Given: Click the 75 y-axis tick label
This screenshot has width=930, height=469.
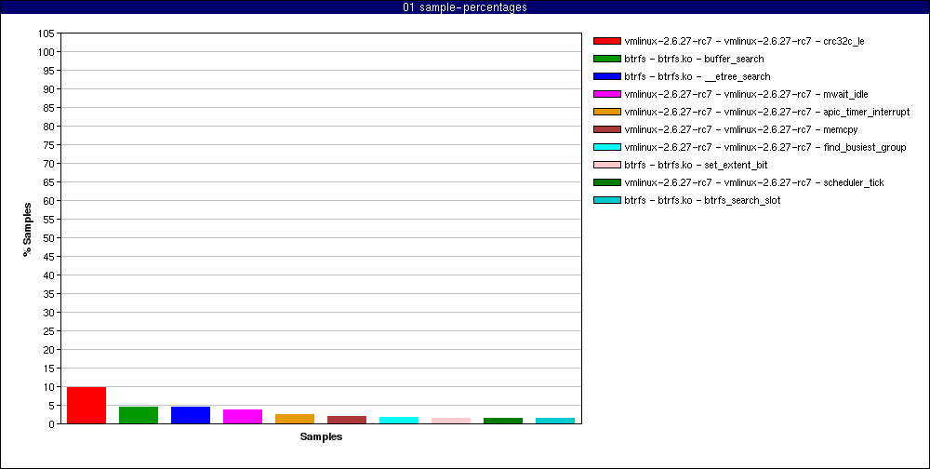Looking at the screenshot, I should (50, 145).
